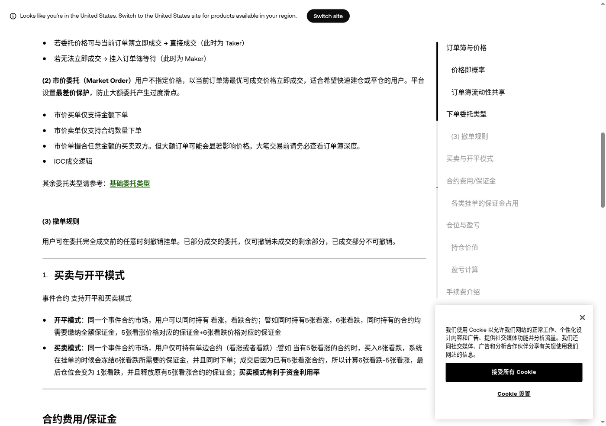
Task: Click the 市价买单仅支持金额下单 bullet
Action: pos(91,115)
